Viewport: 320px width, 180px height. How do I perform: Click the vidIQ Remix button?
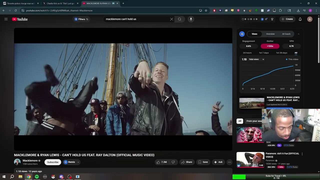pyautogui.click(x=69, y=162)
